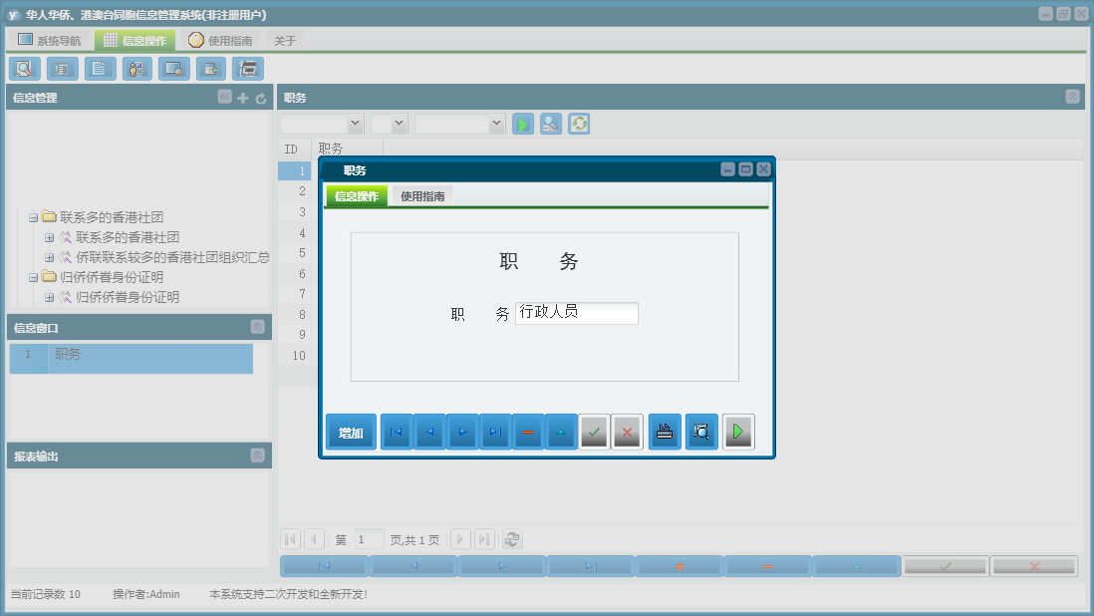Open the 系统导航 main tab

[x=50, y=41]
